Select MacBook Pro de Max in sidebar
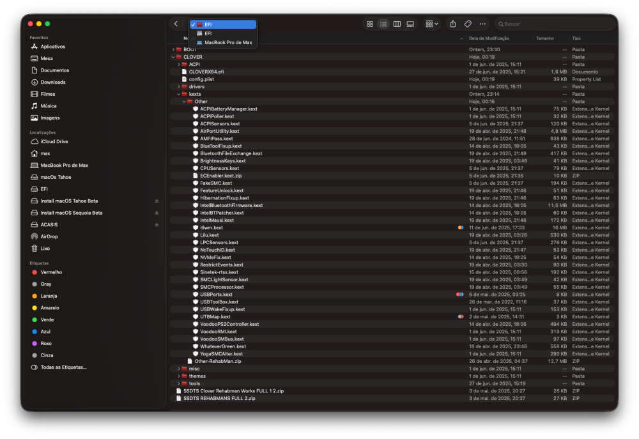The image size is (639, 439). pyautogui.click(x=64, y=166)
